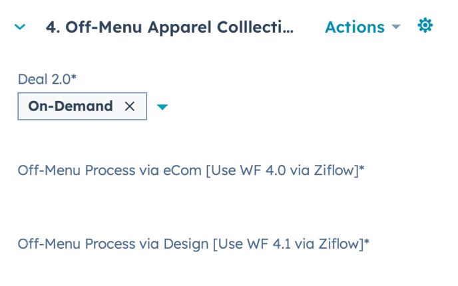Remove the On-Demand tag with its X
This screenshot has width=458, height=286.
click(130, 106)
